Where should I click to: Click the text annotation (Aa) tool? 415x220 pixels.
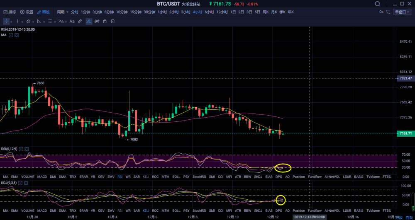coord(72,21)
